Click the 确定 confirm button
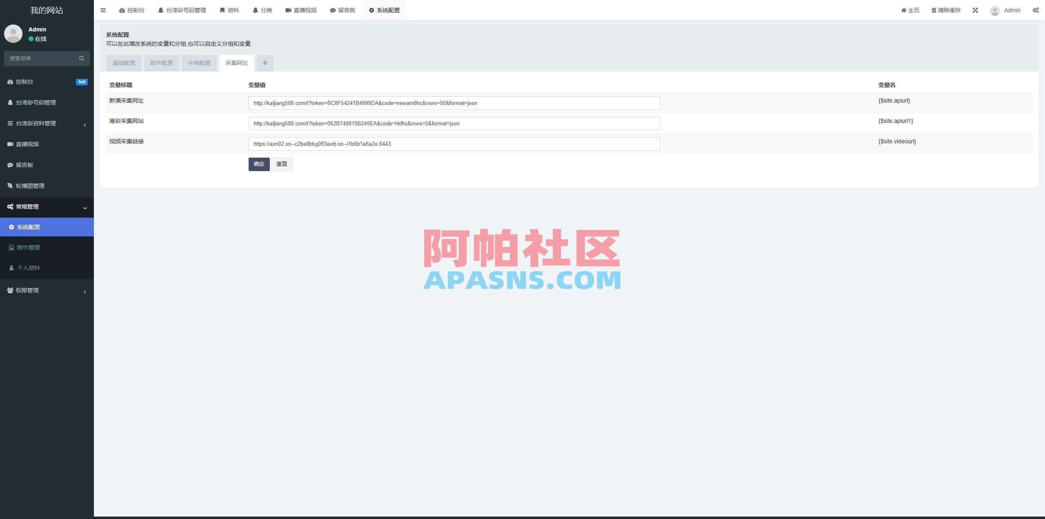The height and width of the screenshot is (519, 1045). pos(259,164)
